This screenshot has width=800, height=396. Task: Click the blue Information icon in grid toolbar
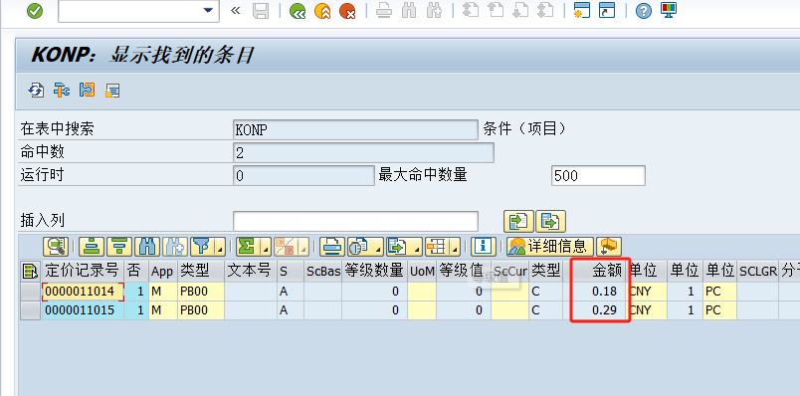tap(483, 247)
